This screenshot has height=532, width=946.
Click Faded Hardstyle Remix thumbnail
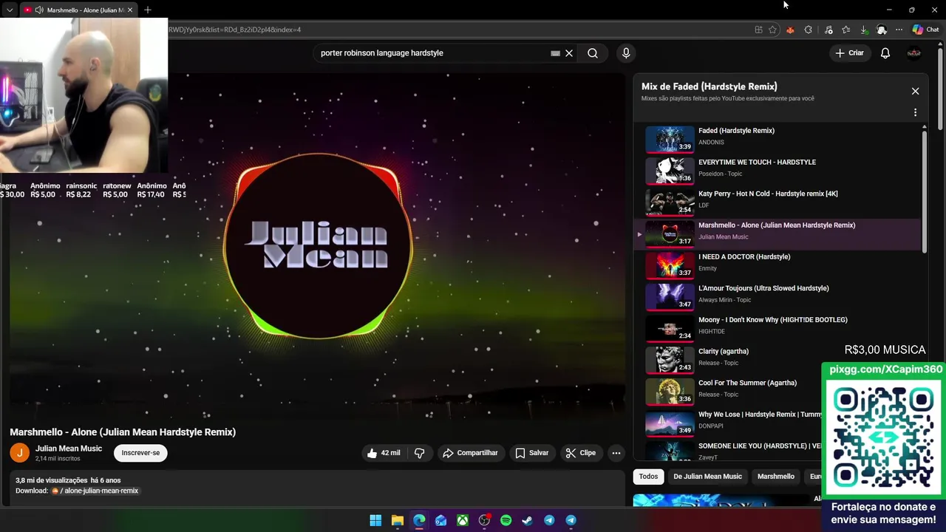click(670, 139)
